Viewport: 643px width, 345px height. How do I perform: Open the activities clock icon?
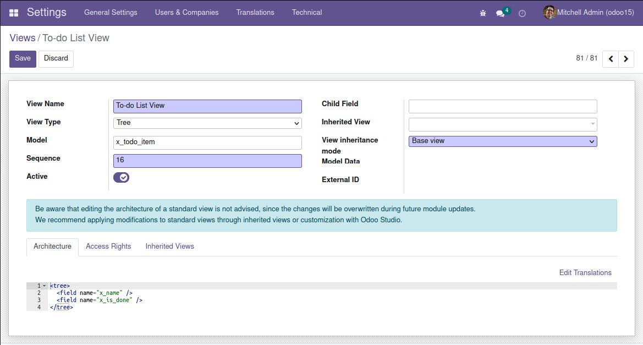tap(522, 13)
